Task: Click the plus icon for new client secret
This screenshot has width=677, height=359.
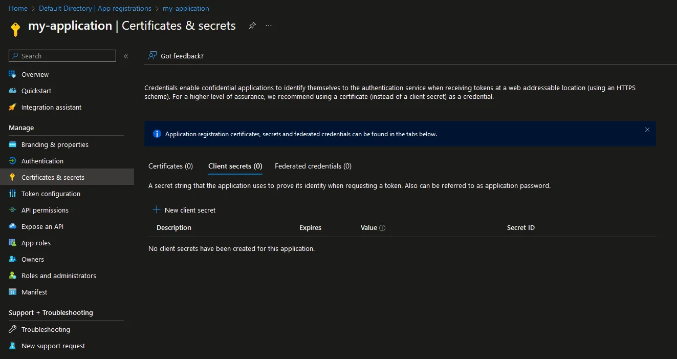Action: click(x=157, y=210)
